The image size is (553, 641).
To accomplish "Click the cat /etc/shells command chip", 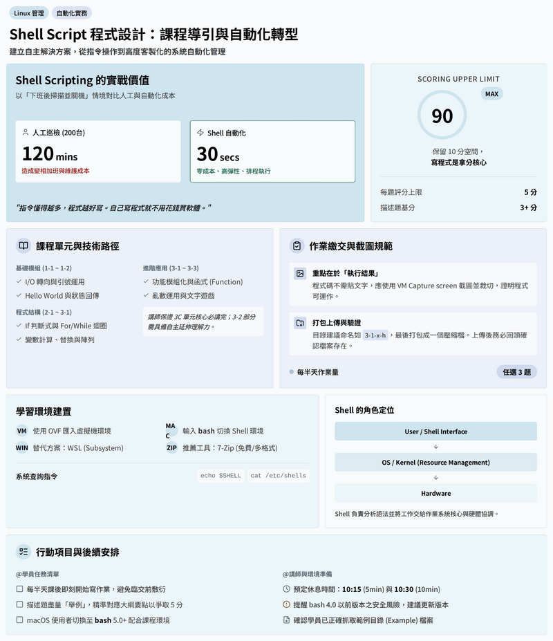I will point(278,476).
